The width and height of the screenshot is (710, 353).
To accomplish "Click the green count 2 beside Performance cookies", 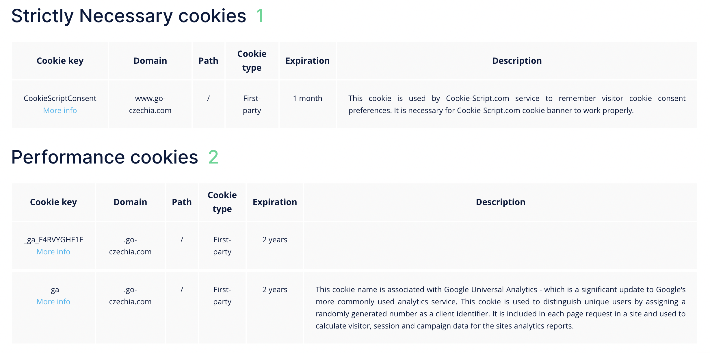I will [x=213, y=157].
